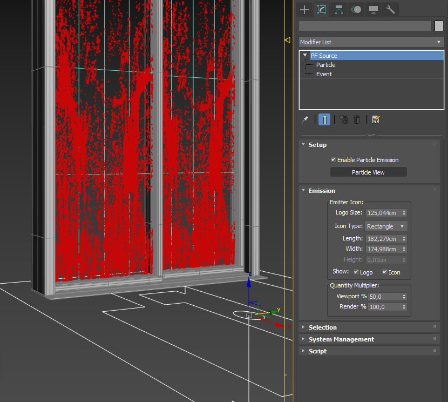The width and height of the screenshot is (448, 402).
Task: Open the Create panel tab
Action: pyautogui.click(x=305, y=9)
